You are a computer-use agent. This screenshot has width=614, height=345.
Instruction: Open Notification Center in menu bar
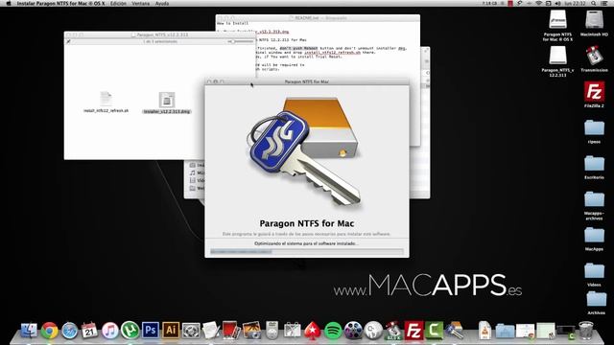pyautogui.click(x=605, y=3)
